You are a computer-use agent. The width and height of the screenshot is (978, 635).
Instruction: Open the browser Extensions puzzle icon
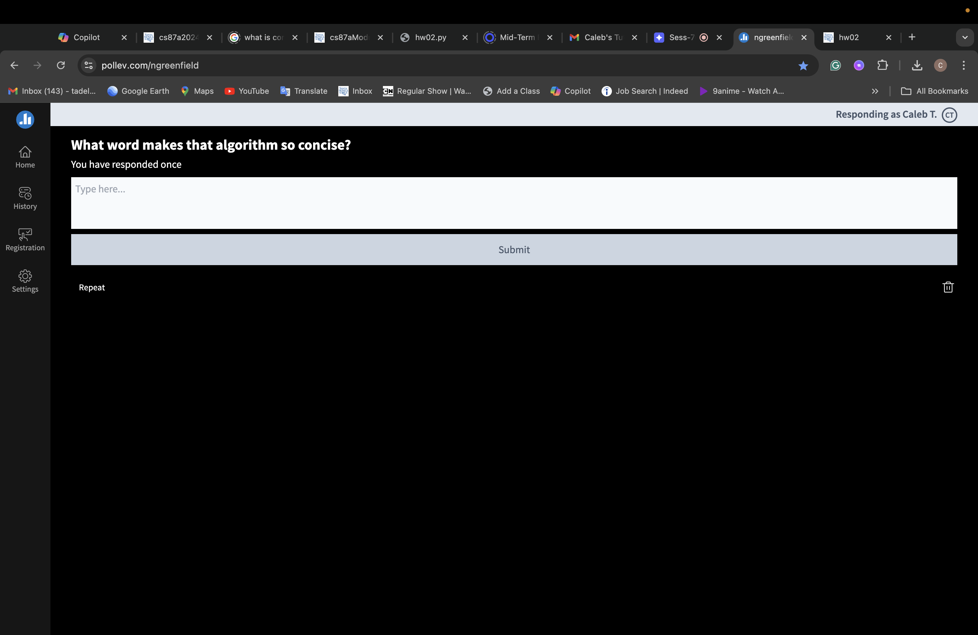point(882,65)
